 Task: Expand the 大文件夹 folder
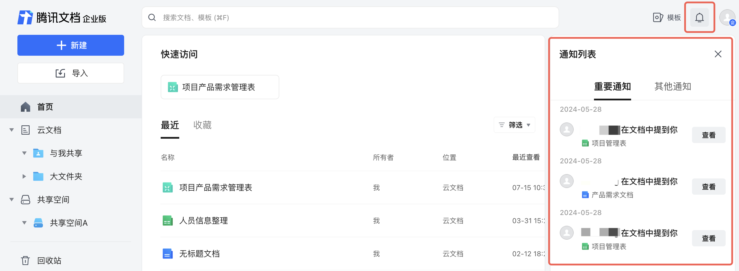click(24, 176)
